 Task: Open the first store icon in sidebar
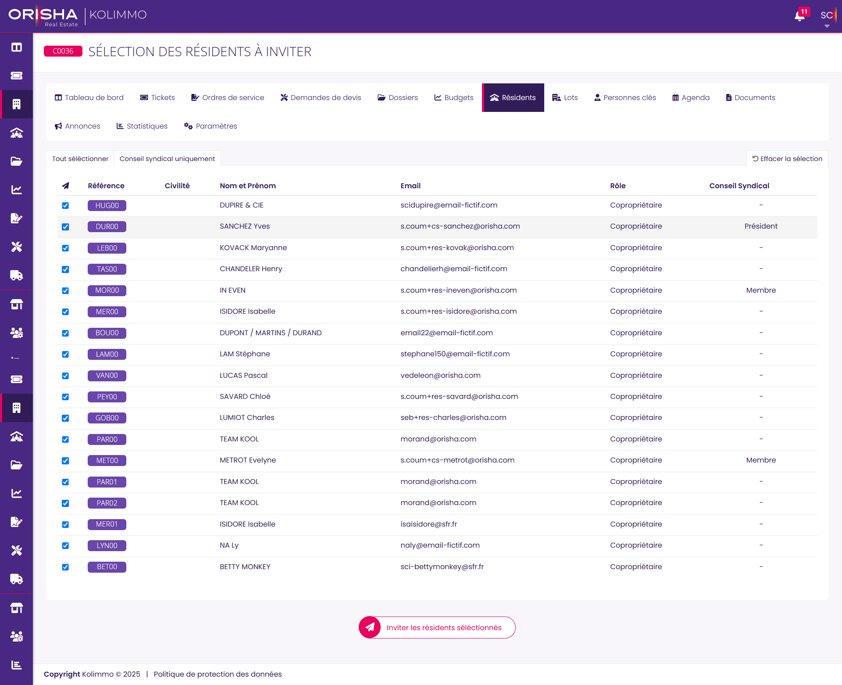(x=16, y=305)
